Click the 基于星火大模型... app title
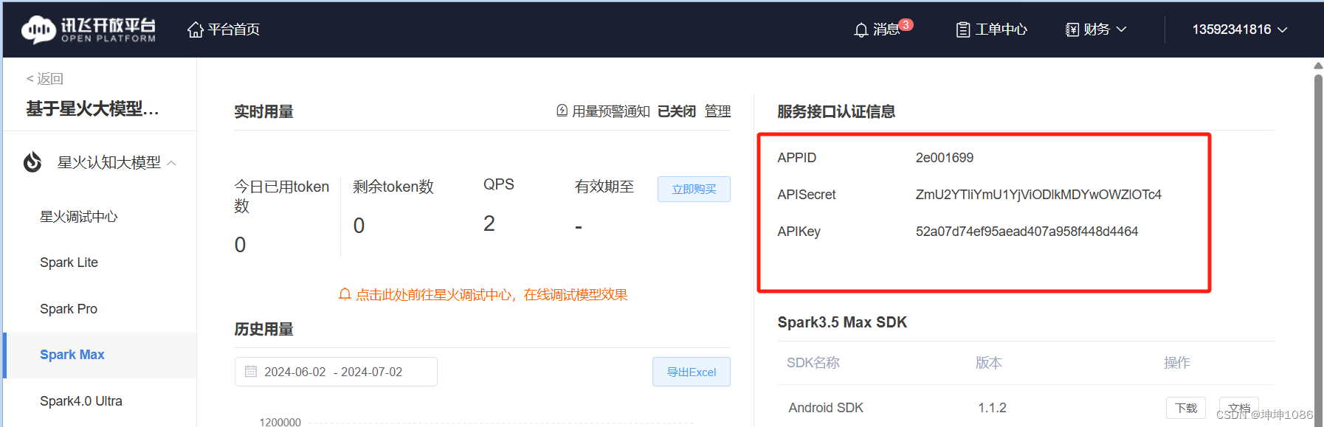The height and width of the screenshot is (427, 1324). pyautogui.click(x=92, y=109)
